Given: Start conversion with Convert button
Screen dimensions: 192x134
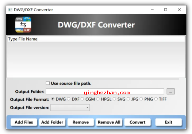Looking at the screenshot, I should click(137, 122).
